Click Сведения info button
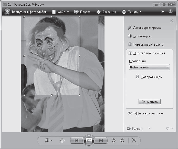Image resolution: width=178 pixels, height=149 pixels. point(106,12)
